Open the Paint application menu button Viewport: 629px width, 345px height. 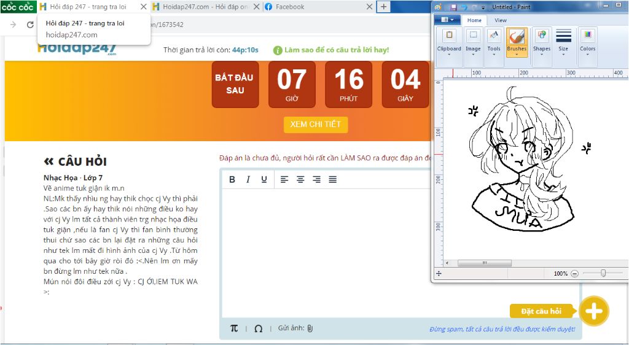(x=447, y=20)
